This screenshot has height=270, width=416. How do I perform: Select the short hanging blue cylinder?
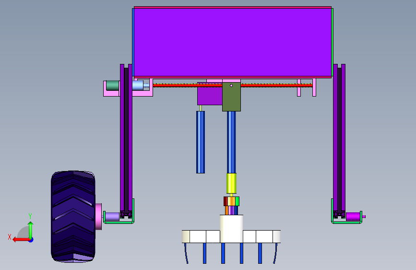(201, 142)
